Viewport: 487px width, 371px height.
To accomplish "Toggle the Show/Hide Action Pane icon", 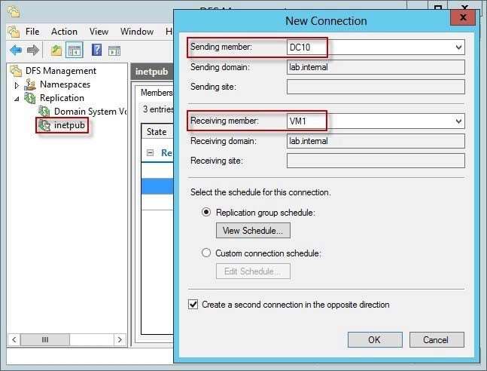I will [x=114, y=51].
